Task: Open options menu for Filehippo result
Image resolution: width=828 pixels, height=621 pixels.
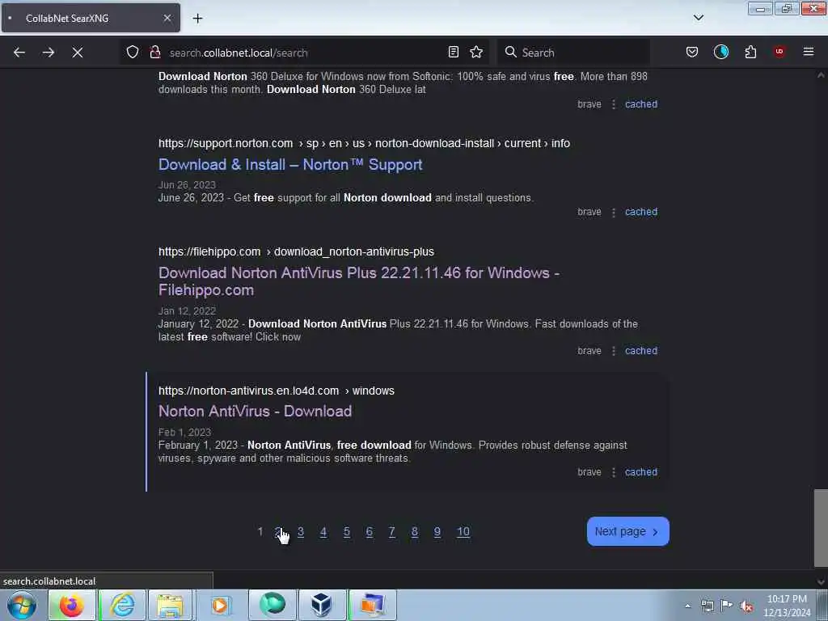Action: 613,351
